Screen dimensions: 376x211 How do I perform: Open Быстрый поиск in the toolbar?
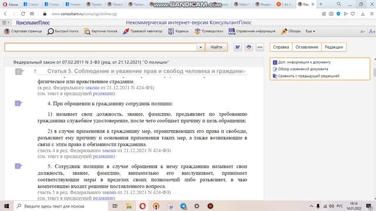coord(63,31)
